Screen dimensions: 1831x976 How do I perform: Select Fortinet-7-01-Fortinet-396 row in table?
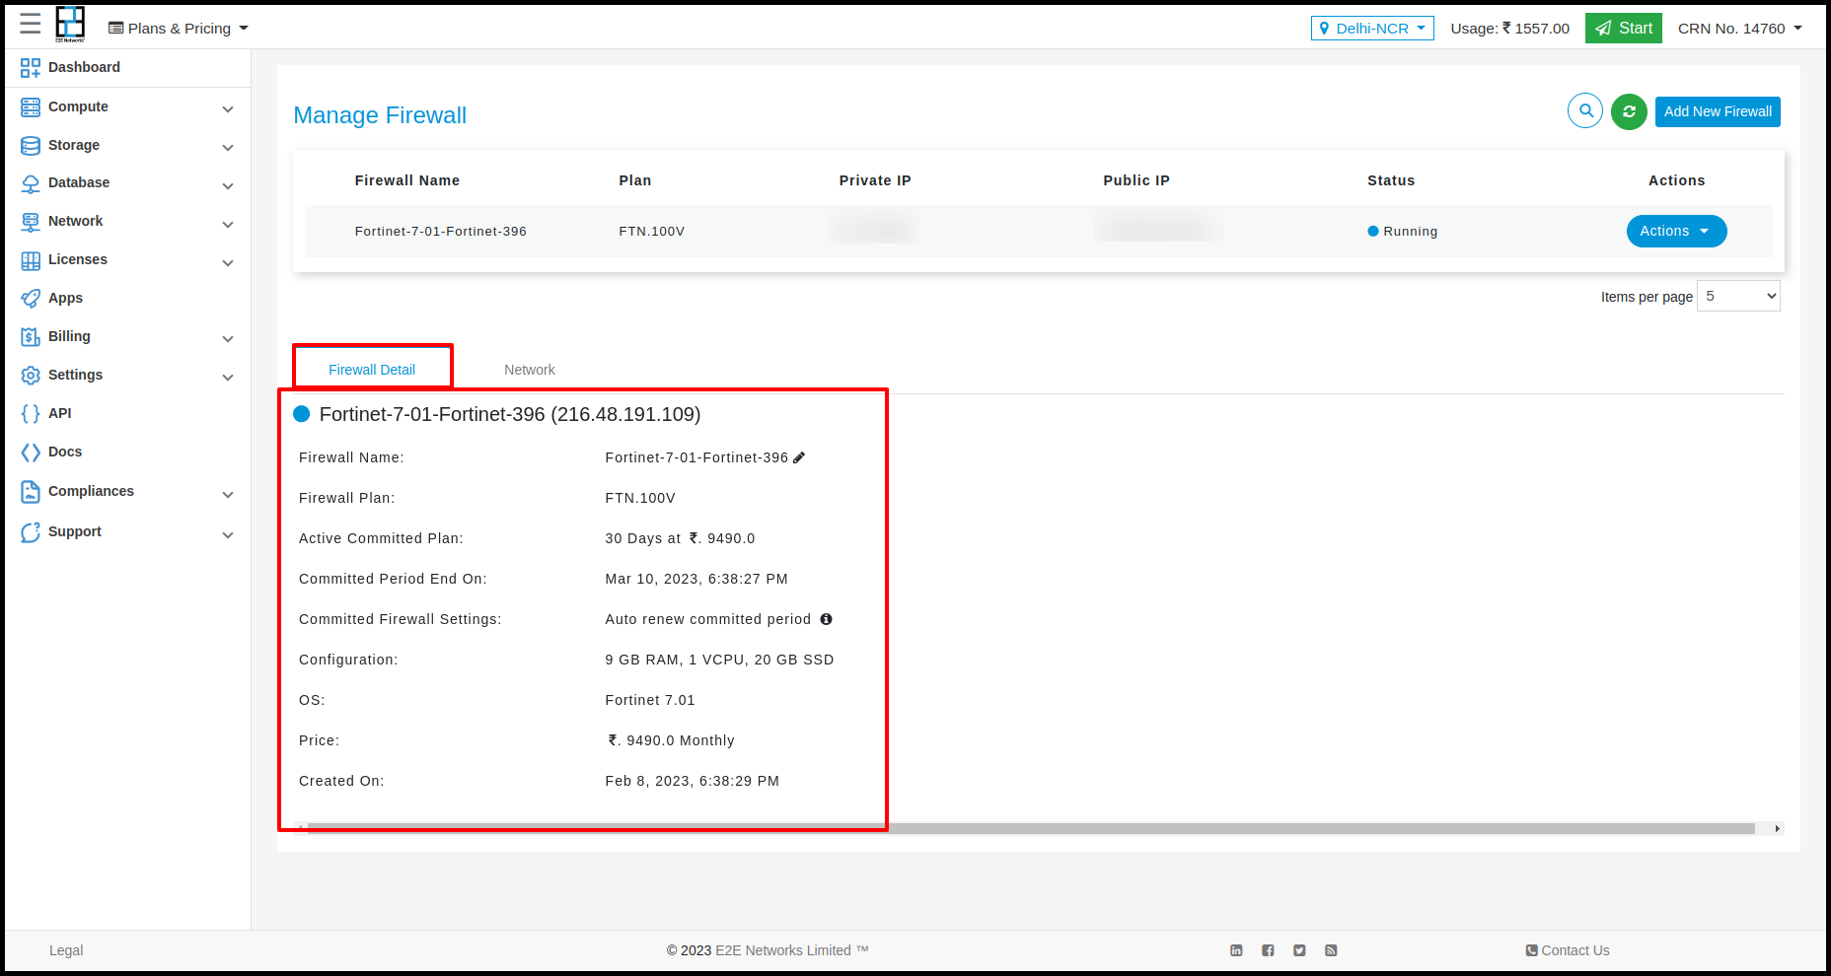(1038, 231)
